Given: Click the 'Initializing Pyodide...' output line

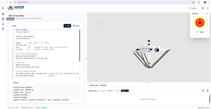Looking at the screenshot, I should pos(23,87).
